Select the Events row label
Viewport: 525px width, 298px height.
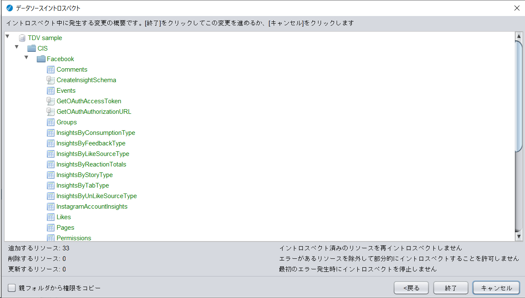(66, 91)
